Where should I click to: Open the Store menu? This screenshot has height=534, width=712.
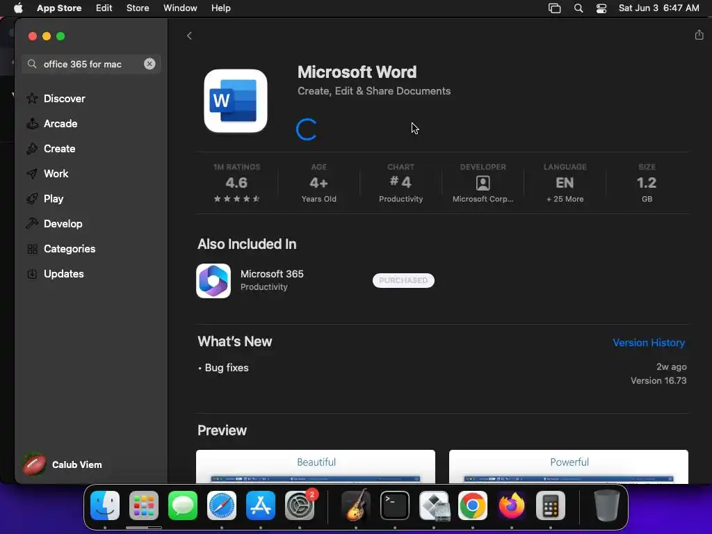click(x=138, y=8)
